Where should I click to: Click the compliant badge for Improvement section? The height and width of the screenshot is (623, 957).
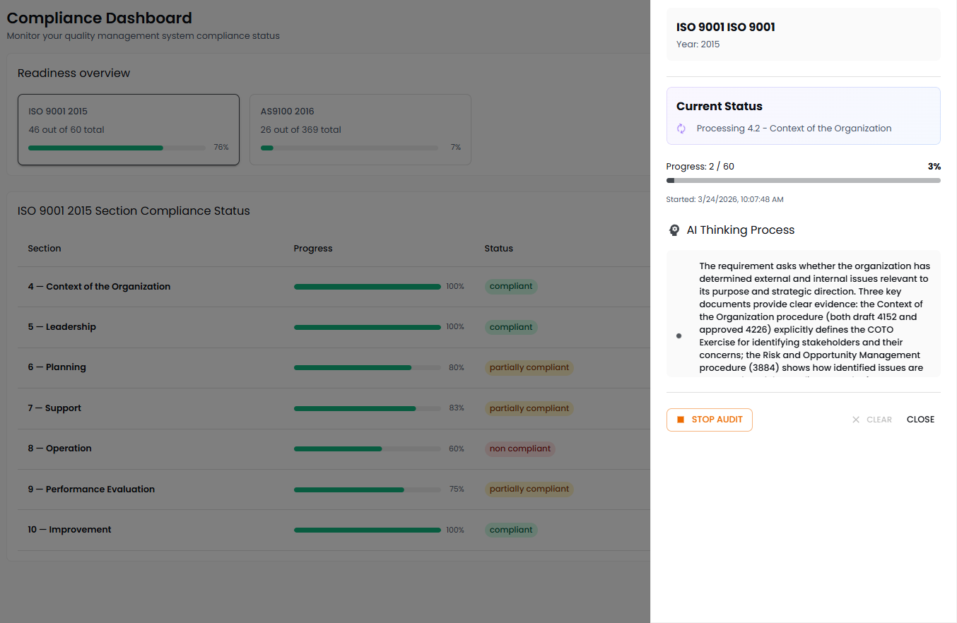coord(511,530)
